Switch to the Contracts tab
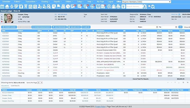The width and height of the screenshot is (190, 108). click(x=15, y=86)
